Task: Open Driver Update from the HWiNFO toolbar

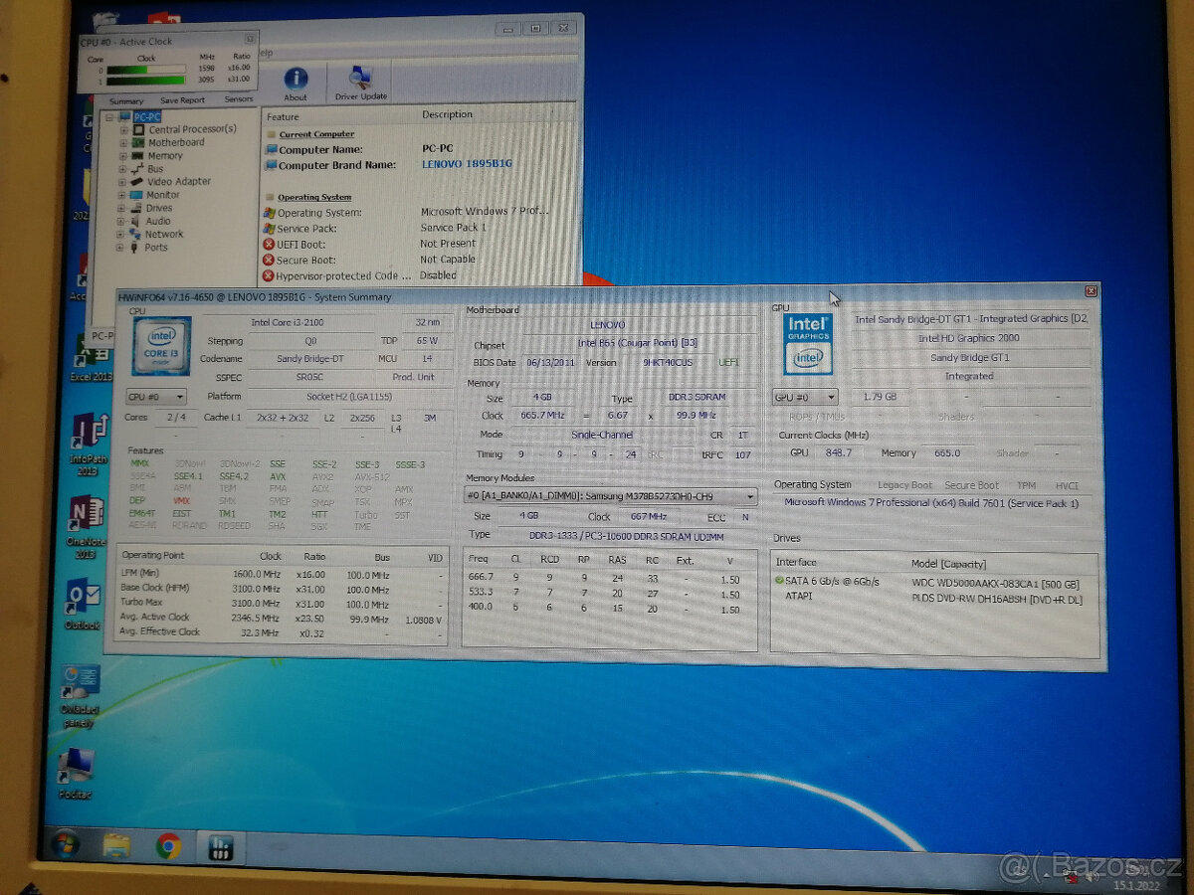Action: click(x=359, y=78)
